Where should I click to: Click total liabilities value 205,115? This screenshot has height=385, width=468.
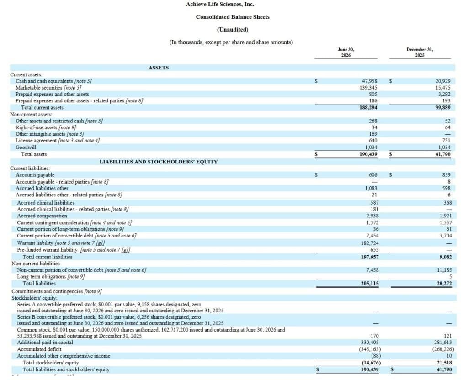pyautogui.click(x=370, y=284)
